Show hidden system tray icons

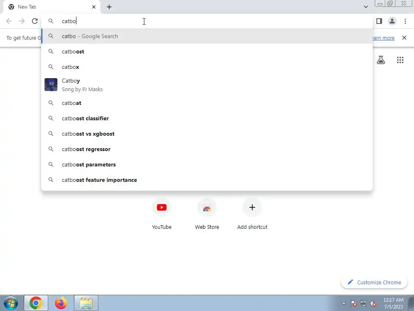click(344, 303)
